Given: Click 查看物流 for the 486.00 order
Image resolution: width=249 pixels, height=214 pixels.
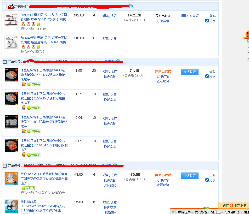Looking at the screenshot, I should pos(163,185).
